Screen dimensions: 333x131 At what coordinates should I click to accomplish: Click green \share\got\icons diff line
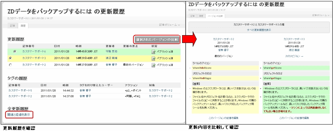point(296,68)
